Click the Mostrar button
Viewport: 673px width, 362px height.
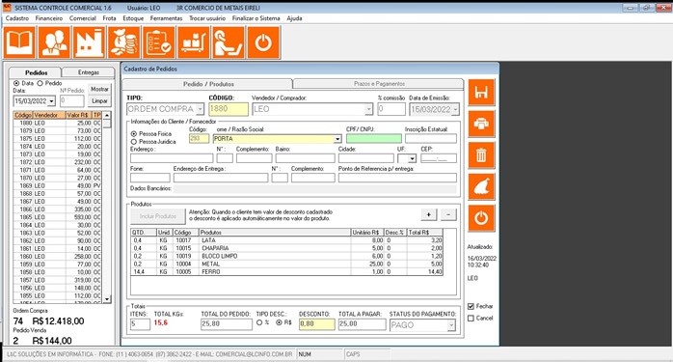(x=99, y=89)
